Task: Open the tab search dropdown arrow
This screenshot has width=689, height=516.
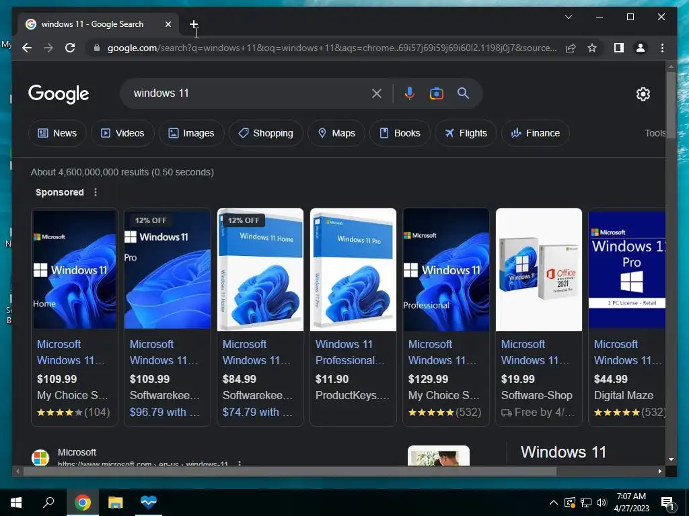Action: 568,17
